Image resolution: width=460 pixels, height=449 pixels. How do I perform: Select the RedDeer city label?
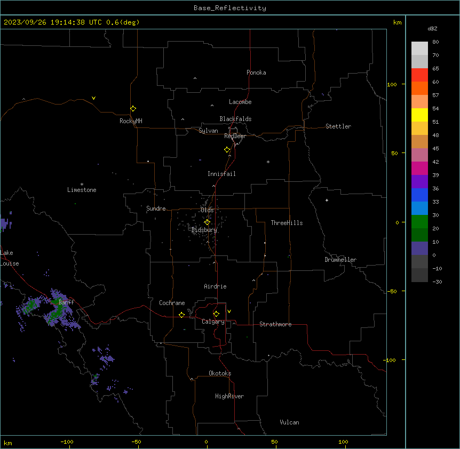[235, 136]
